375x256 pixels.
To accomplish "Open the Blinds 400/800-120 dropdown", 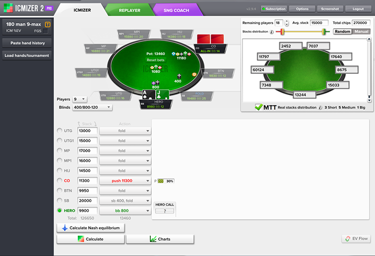I will pos(92,108).
